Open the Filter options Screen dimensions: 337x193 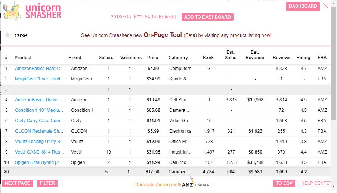point(47,183)
